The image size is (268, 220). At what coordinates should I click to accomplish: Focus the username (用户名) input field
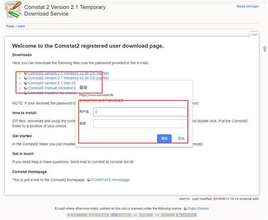[x=140, y=112]
